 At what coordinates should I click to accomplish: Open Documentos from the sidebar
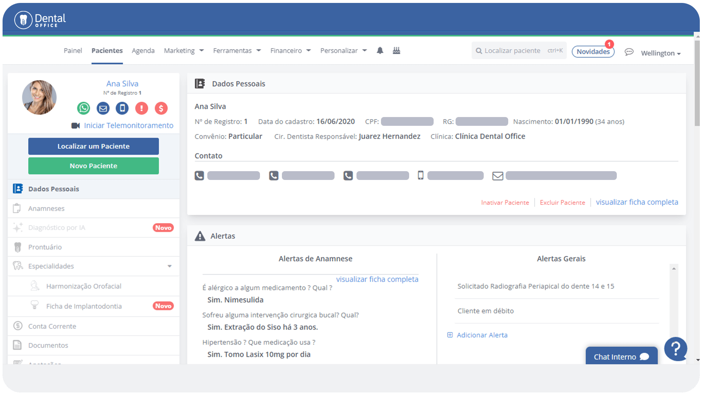coord(94,345)
